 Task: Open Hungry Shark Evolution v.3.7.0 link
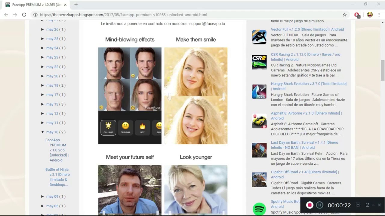309,86
